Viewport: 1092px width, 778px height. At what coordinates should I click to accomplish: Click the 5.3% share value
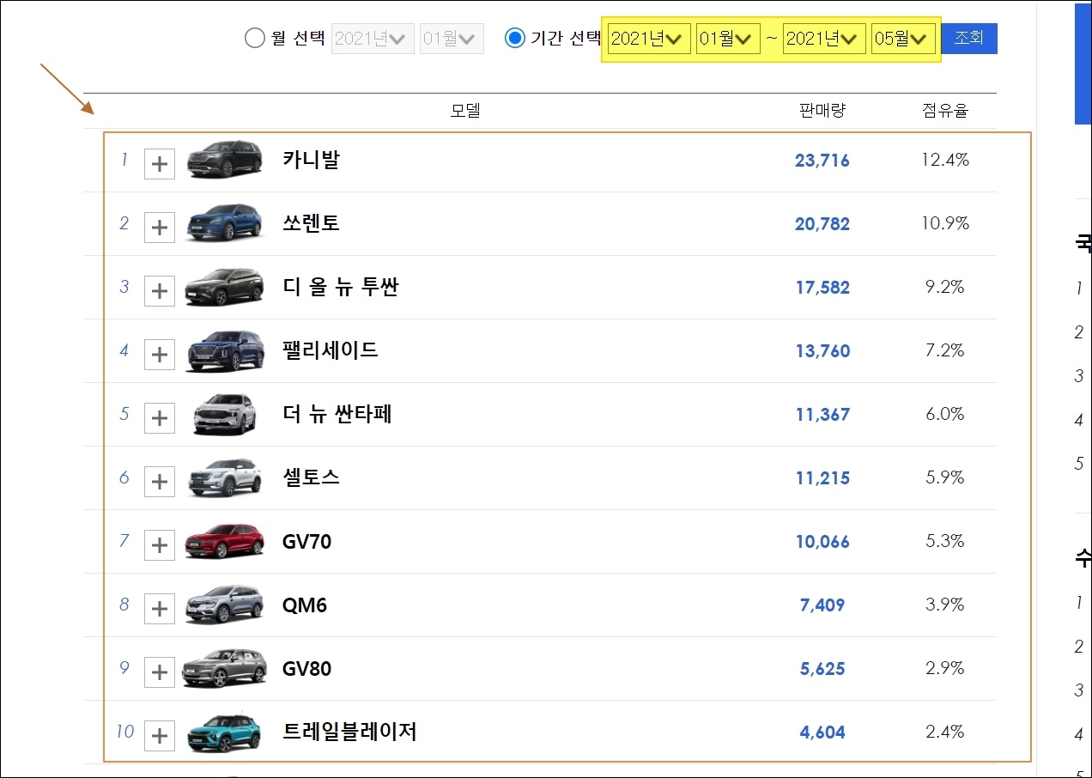coord(945,541)
